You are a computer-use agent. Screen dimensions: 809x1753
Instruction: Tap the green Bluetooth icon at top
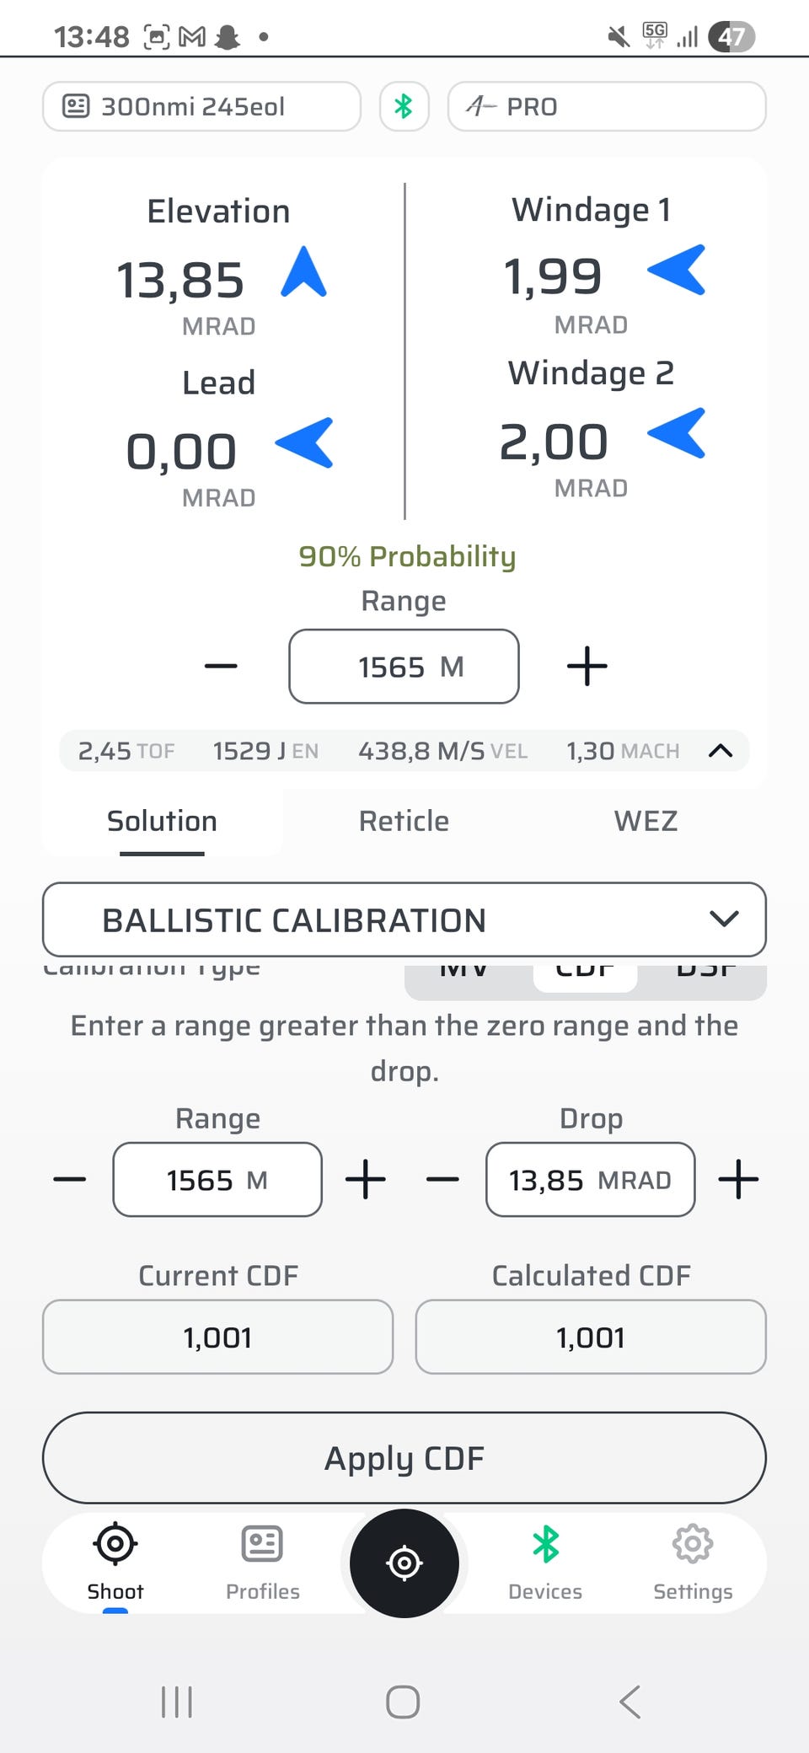[404, 106]
